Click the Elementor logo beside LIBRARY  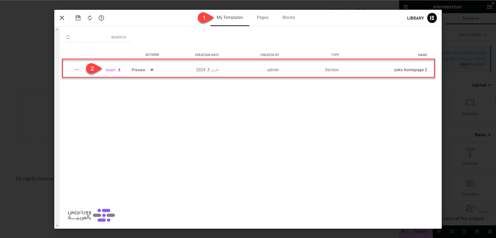pyautogui.click(x=432, y=18)
